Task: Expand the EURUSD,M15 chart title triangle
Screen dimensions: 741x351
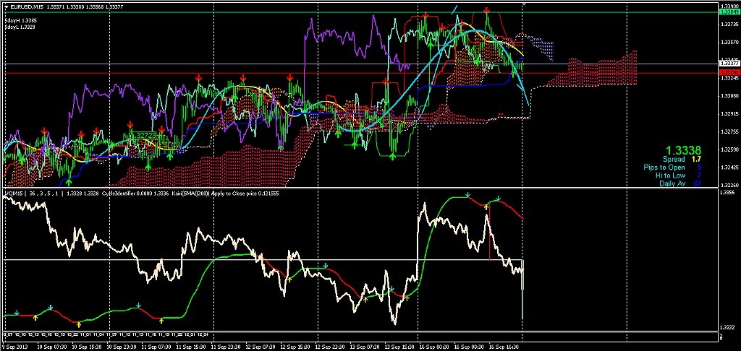Action: pyautogui.click(x=6, y=6)
